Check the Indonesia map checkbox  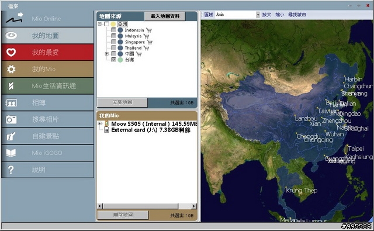pyautogui.click(x=113, y=30)
